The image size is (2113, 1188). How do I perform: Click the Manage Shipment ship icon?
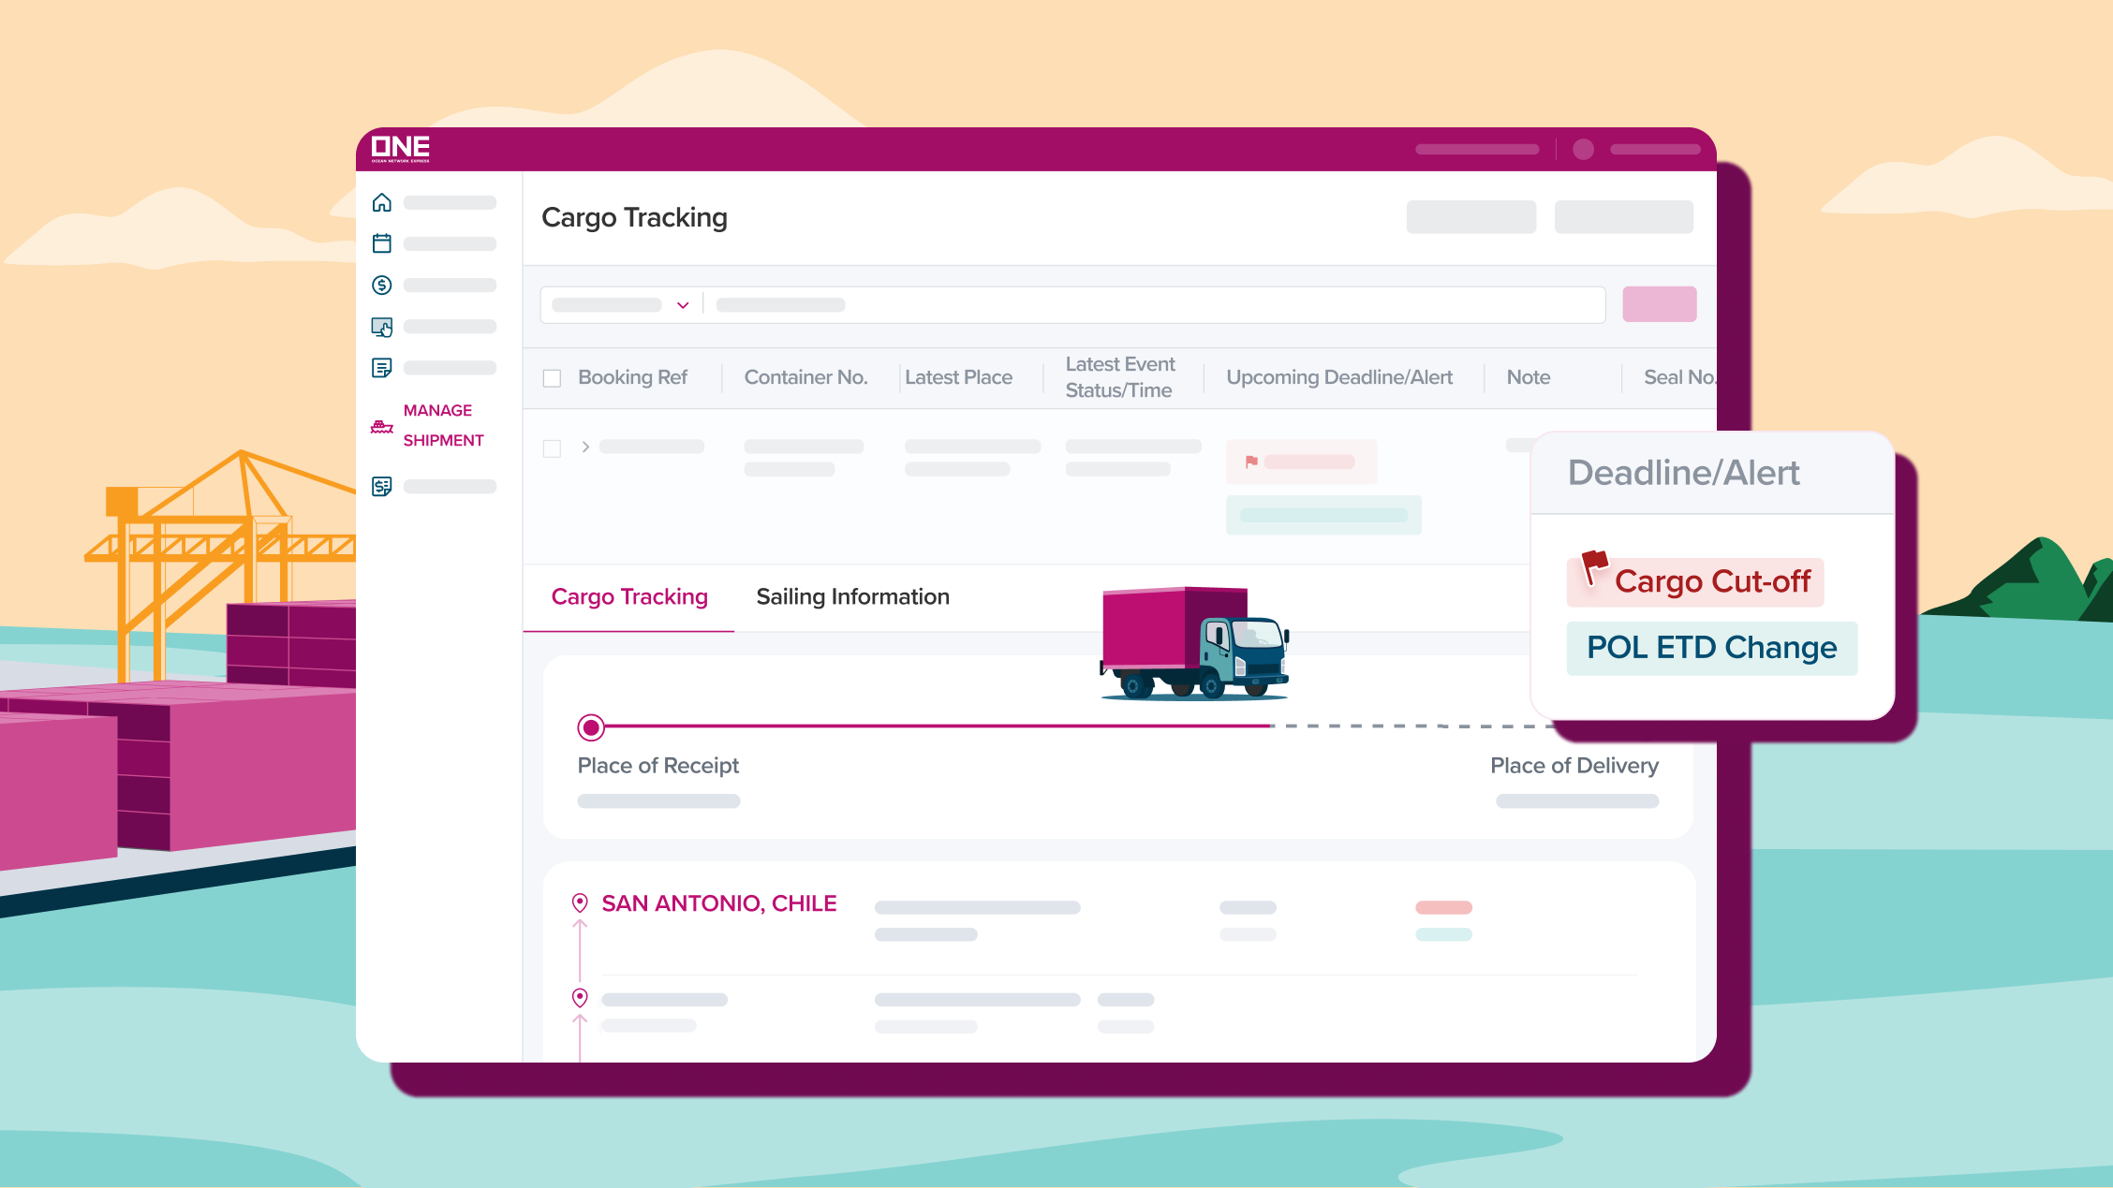click(381, 427)
